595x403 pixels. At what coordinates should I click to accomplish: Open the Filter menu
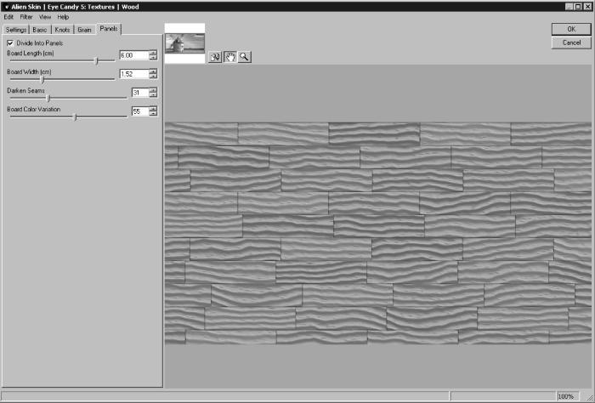(x=27, y=17)
